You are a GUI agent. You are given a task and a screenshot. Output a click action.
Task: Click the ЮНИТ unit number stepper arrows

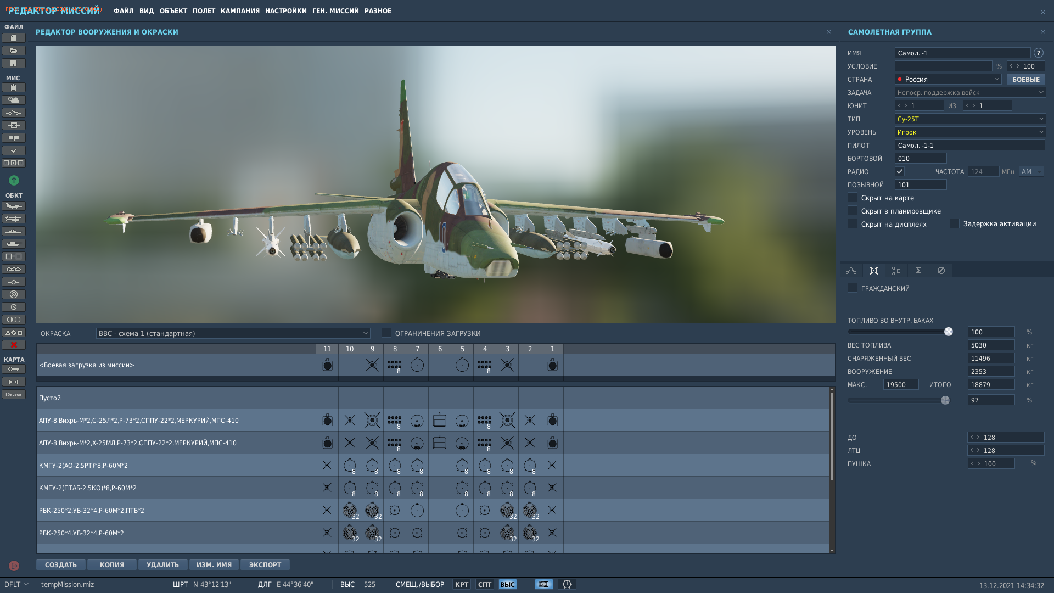point(902,105)
